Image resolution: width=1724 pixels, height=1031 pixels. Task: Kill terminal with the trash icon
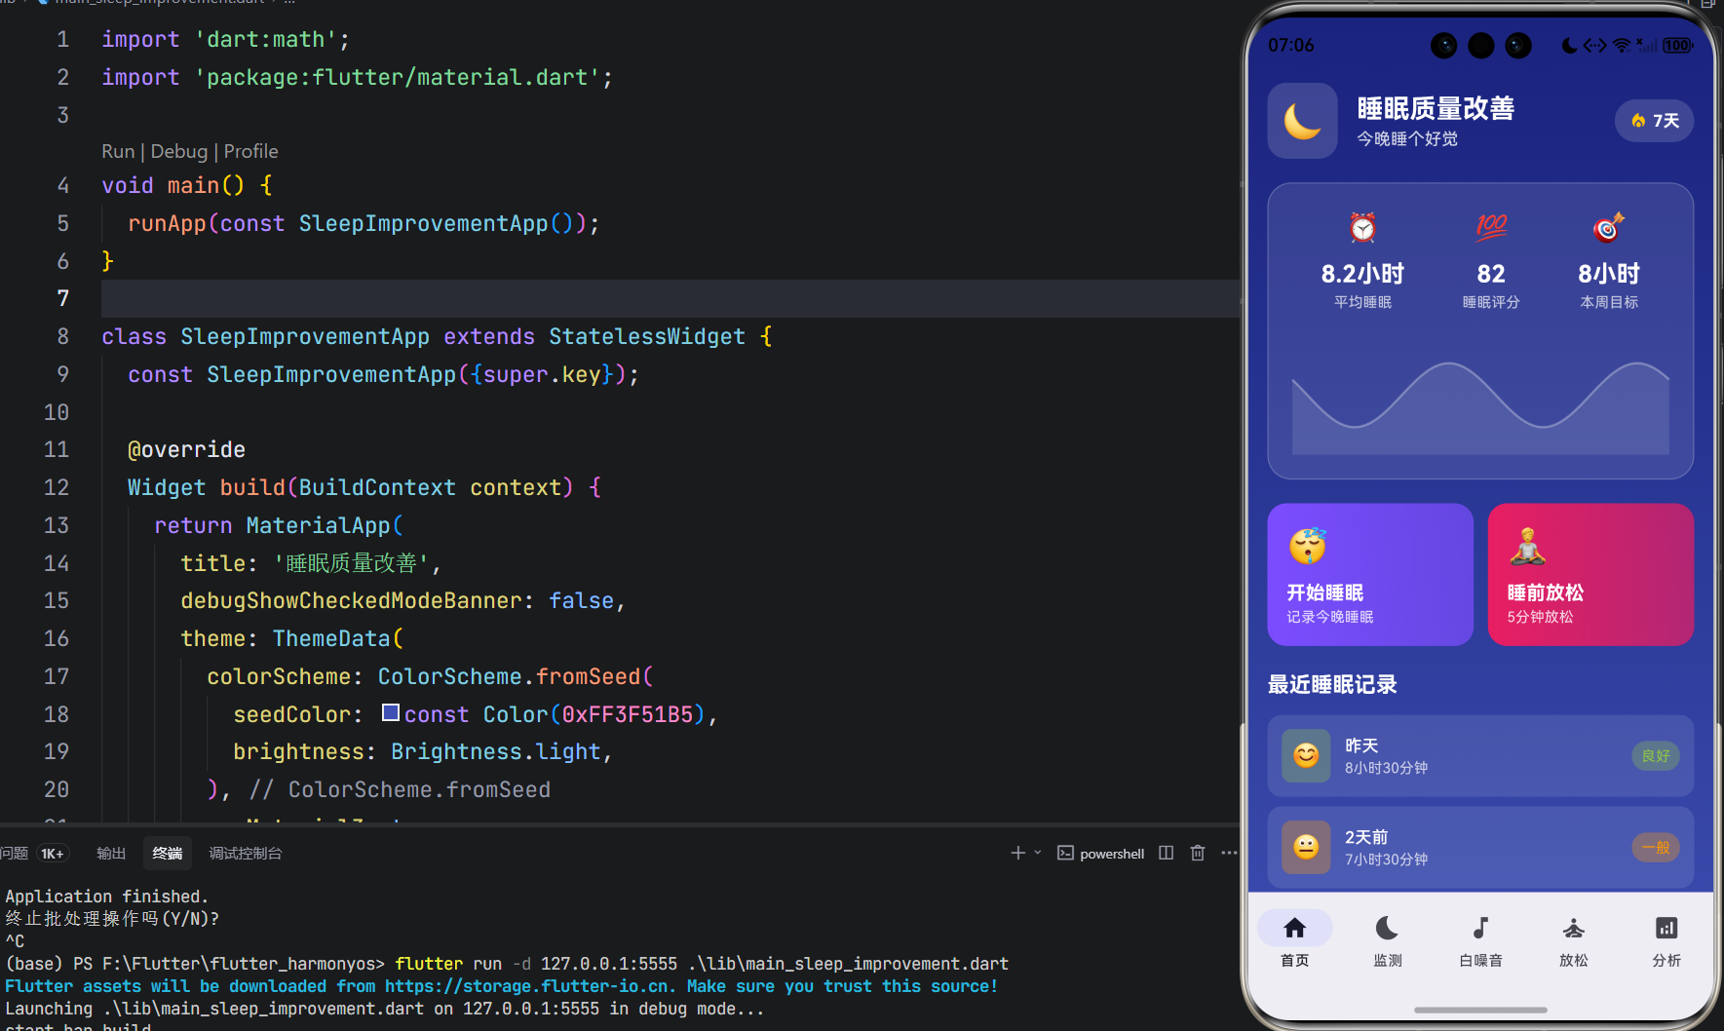pyautogui.click(x=1198, y=853)
